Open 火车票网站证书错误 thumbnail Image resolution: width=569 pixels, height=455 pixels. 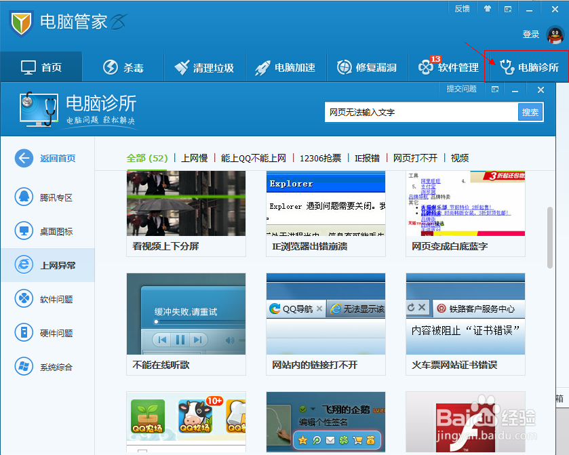coord(466,314)
